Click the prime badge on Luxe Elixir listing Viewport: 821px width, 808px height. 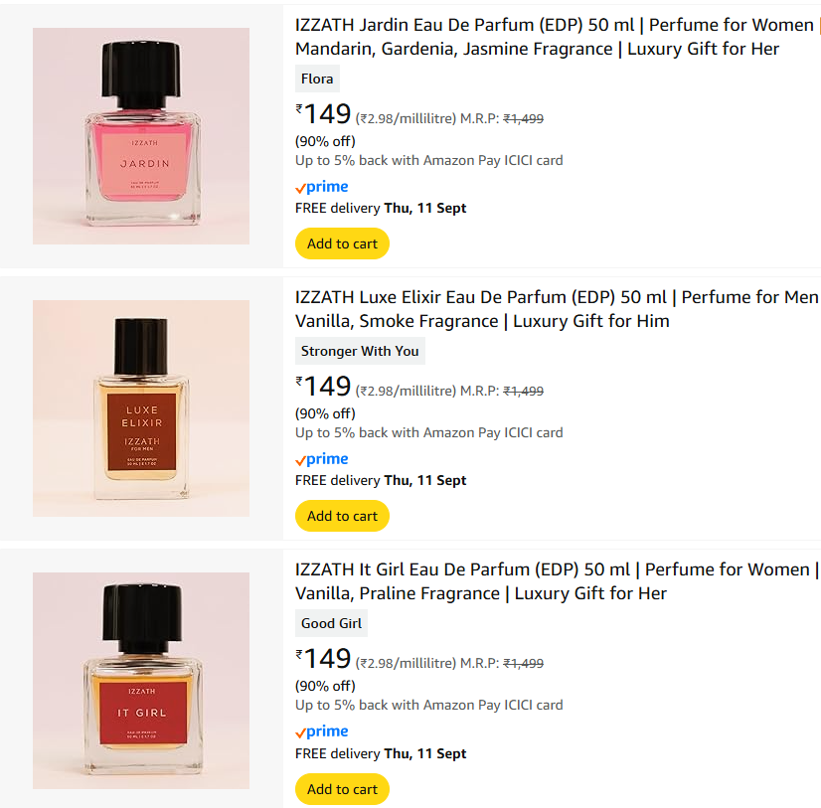click(x=321, y=459)
